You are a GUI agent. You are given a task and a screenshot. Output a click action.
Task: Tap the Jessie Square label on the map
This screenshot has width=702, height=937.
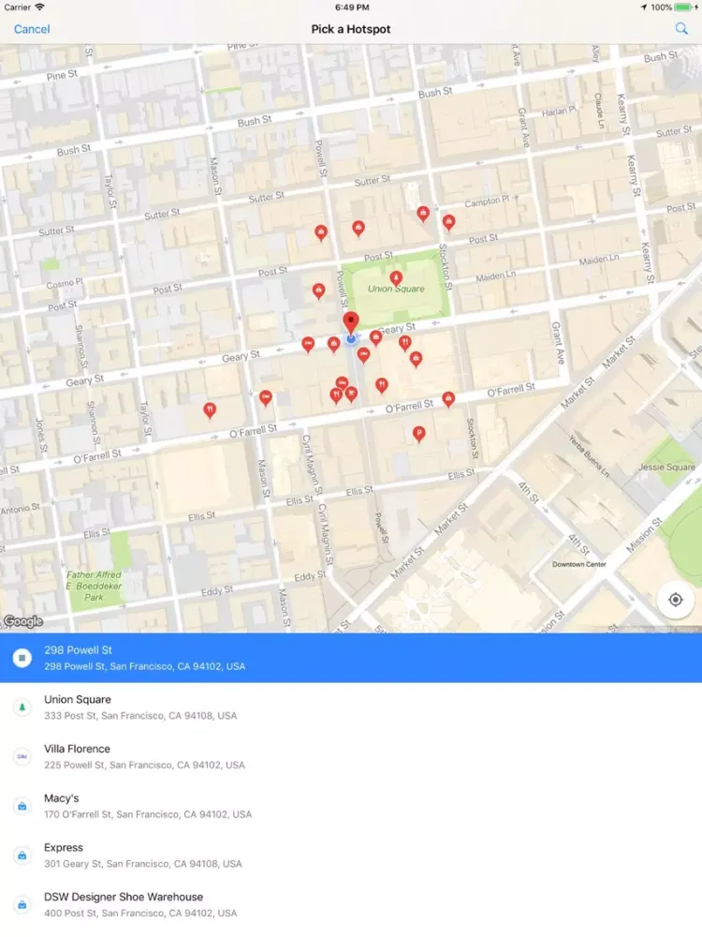coord(666,467)
